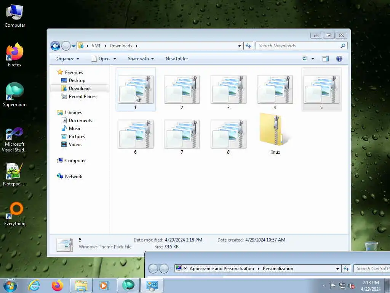Open the Windows Start menu
Image resolution: width=390 pixels, height=293 pixels.
10,285
